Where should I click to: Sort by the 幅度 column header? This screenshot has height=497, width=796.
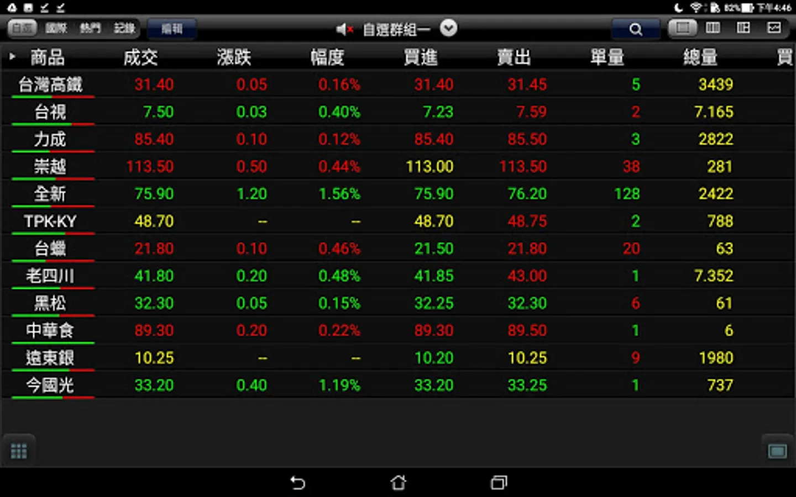[x=327, y=57]
